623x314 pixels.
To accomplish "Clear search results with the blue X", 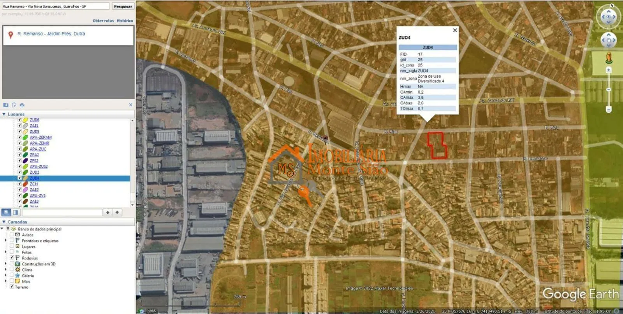I will coord(131,105).
